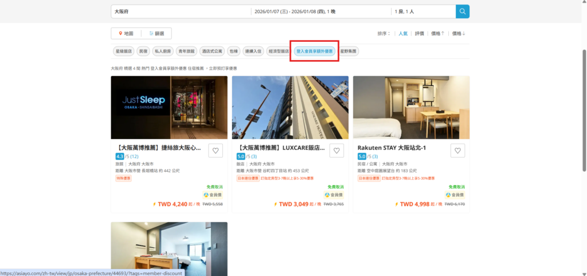Click the 4.3 rating badge
The width and height of the screenshot is (587, 276).
[x=119, y=156]
